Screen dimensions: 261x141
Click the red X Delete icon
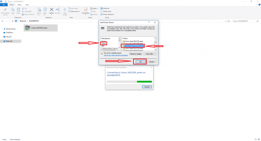pos(52,10)
